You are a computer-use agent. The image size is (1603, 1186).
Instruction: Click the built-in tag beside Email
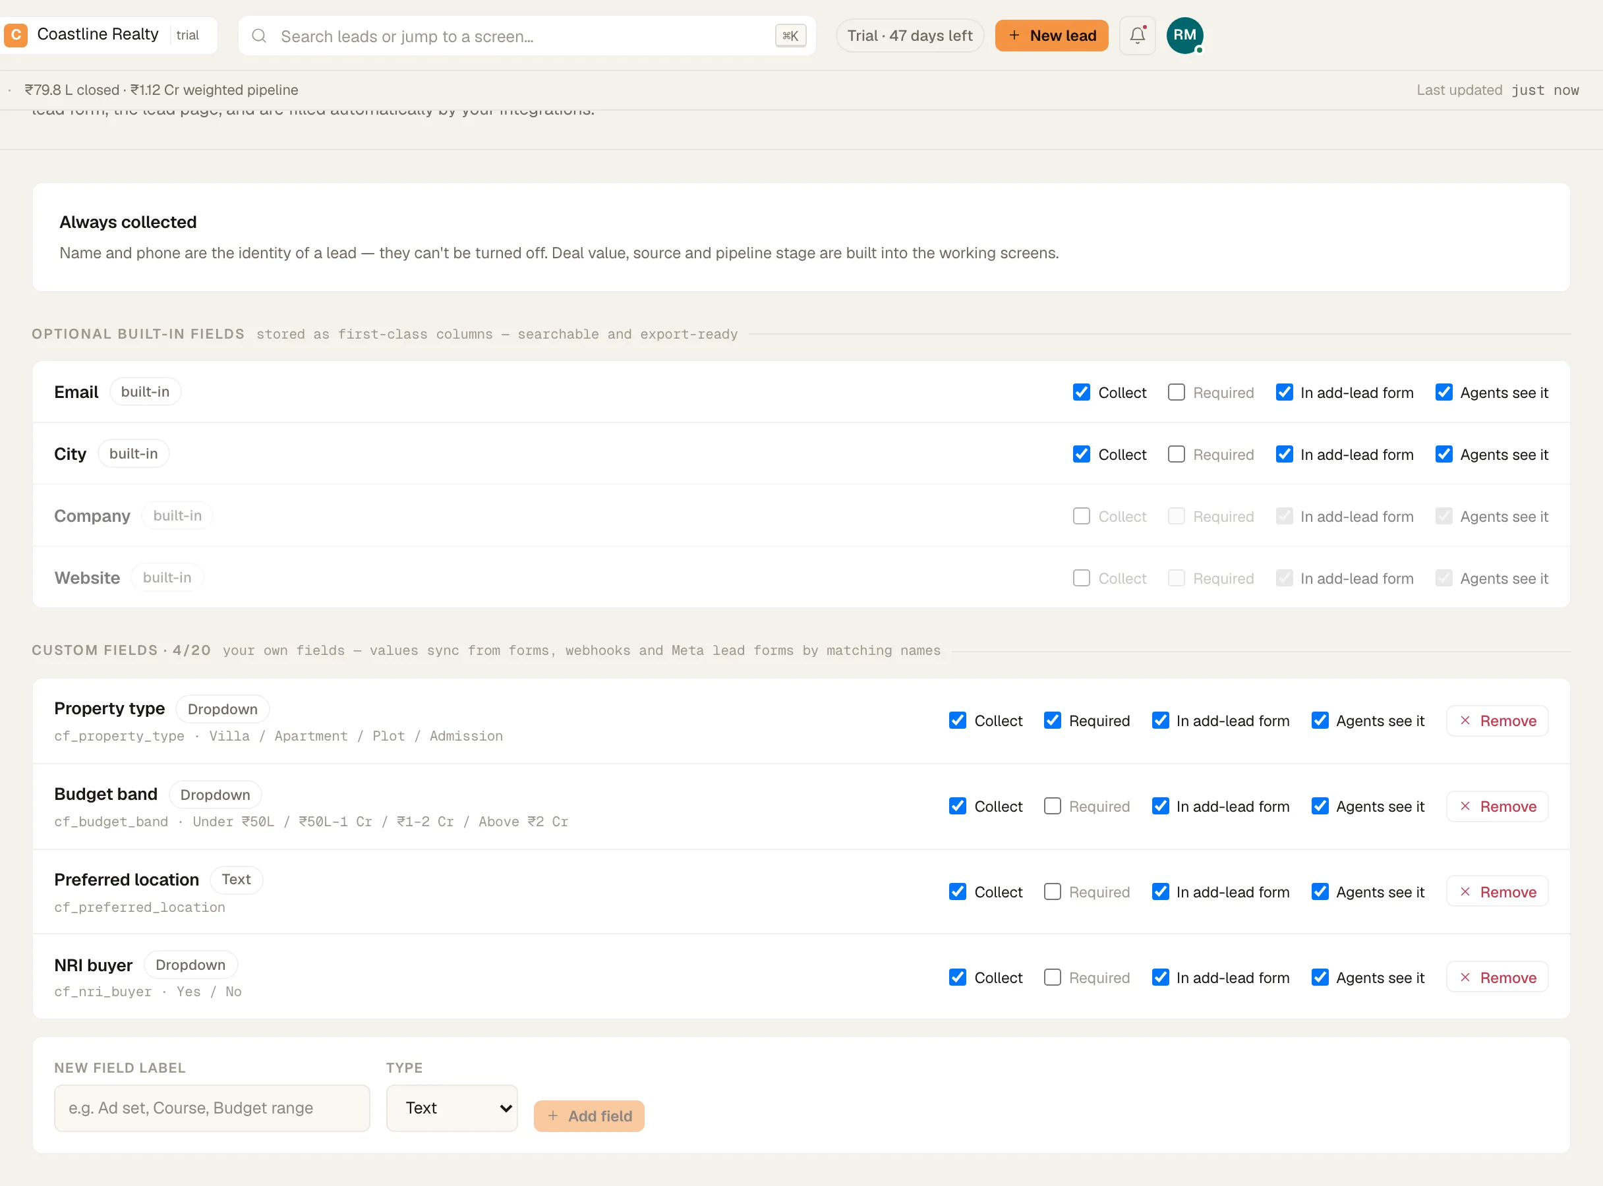point(145,391)
